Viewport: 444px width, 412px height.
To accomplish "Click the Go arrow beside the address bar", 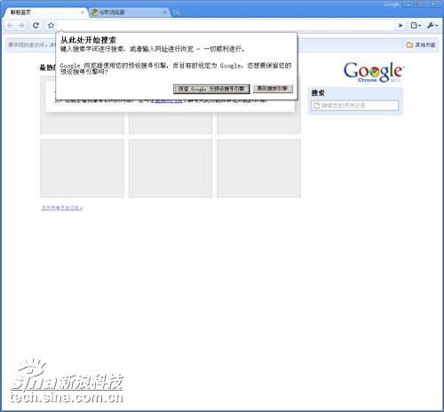I will click(x=400, y=26).
